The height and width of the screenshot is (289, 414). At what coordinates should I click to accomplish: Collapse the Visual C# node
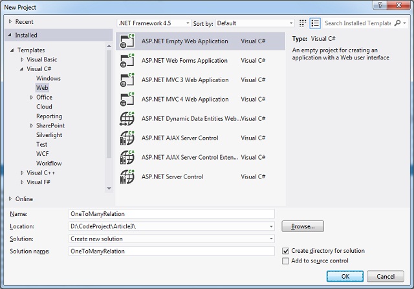[x=21, y=69]
